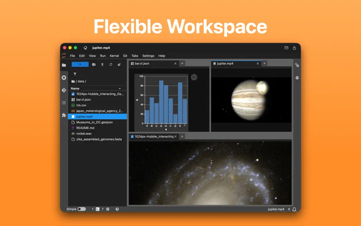Open the Kernel menu

(114, 56)
